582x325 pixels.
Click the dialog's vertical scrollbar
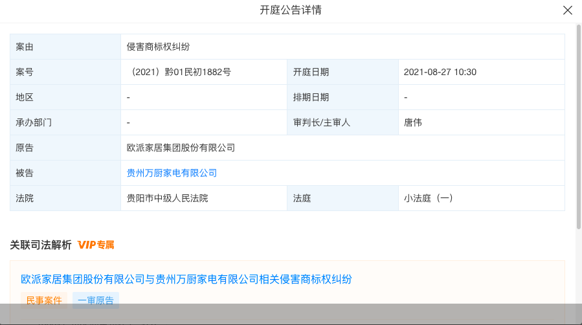[x=578, y=127]
